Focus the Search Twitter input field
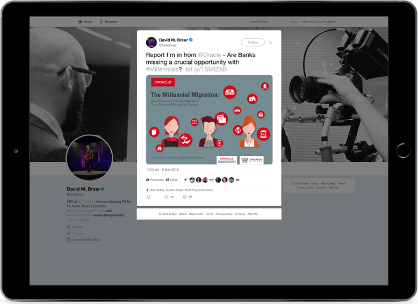 [x=273, y=21]
